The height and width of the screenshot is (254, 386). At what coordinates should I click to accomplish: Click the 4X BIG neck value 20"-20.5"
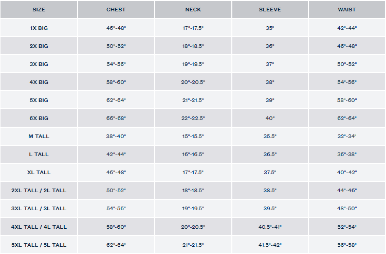point(193,82)
